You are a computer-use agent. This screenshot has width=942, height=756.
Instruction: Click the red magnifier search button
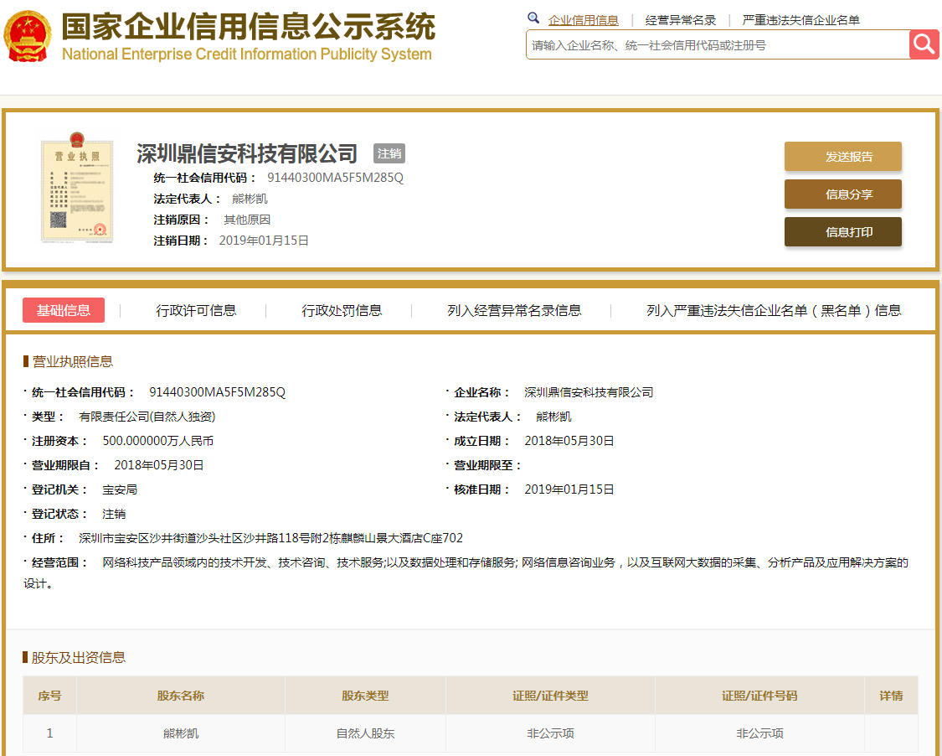pos(924,44)
